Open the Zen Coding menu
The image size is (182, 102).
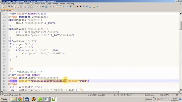70,4
